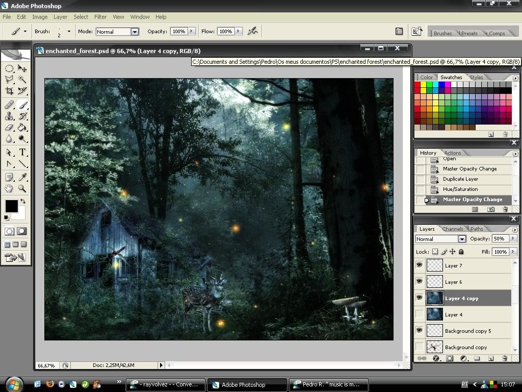Image resolution: width=522 pixels, height=392 pixels.
Task: Create new layer icon in Layers panel
Action: click(x=491, y=358)
